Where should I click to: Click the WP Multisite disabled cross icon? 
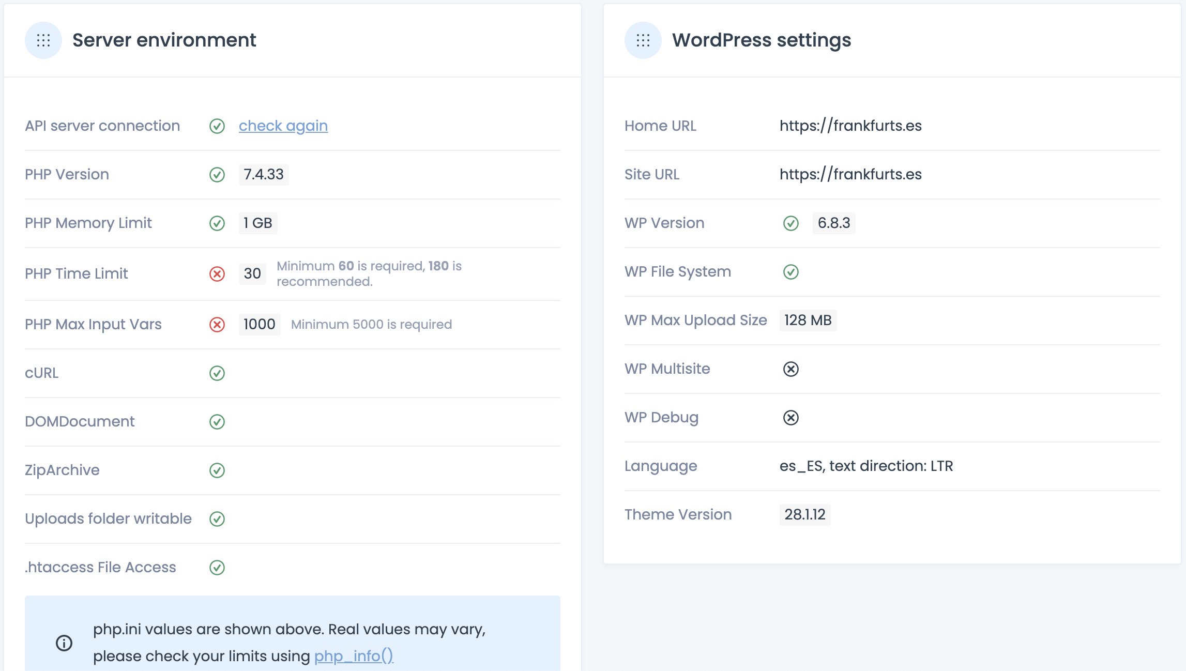(790, 369)
